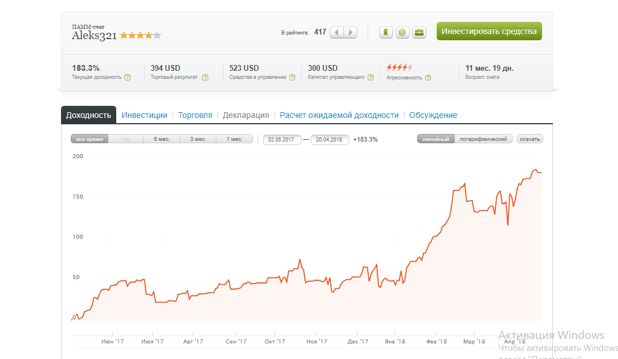
Task: Click the скачать button
Action: [x=530, y=139]
